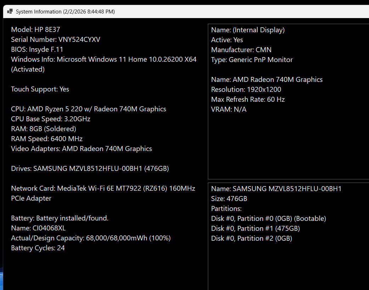
Task: Click battery 'Name: CI04068XL' line
Action: point(38,228)
